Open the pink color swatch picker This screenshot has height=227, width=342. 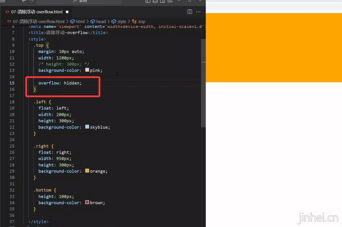pos(87,70)
